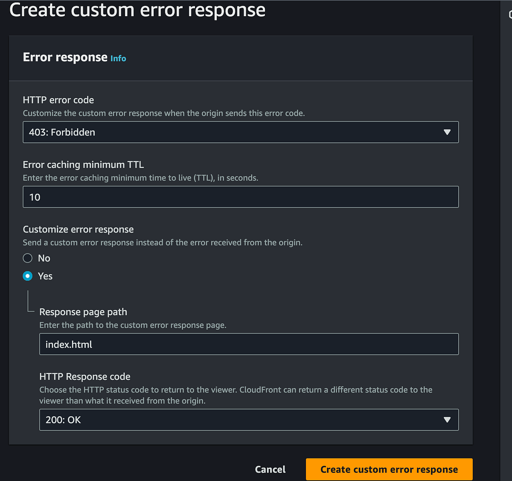
Task: Select the Yes radio button
Action: click(x=27, y=276)
